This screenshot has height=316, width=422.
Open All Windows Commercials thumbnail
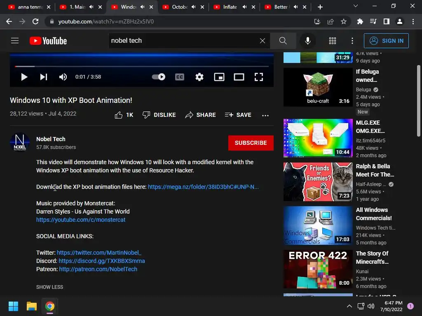[318, 225]
